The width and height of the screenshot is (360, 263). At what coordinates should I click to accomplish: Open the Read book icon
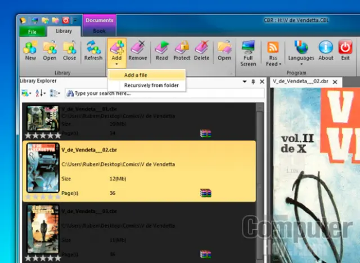(162, 49)
